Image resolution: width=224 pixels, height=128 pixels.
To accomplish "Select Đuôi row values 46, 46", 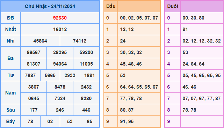I will coord(189,87).
